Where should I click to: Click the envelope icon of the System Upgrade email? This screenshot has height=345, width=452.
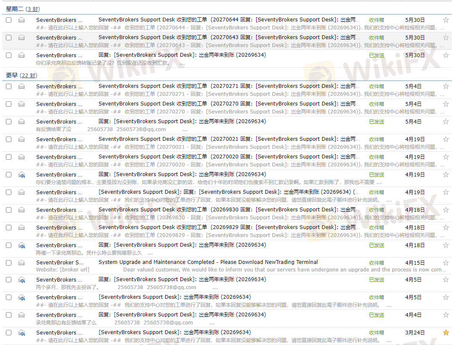[21, 263]
